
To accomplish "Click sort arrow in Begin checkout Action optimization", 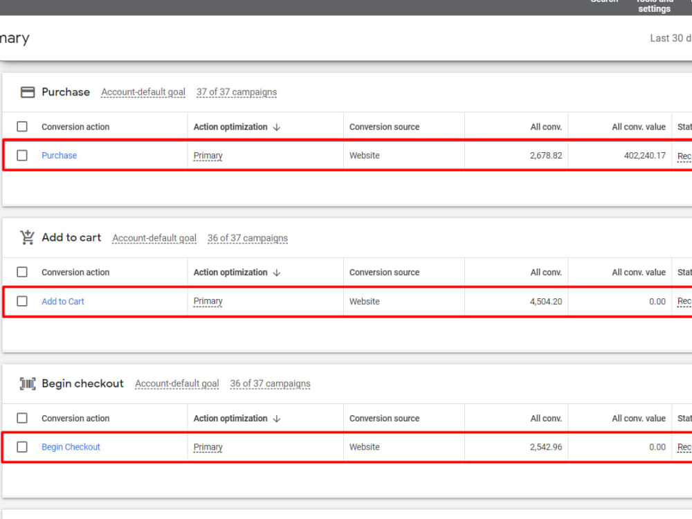I will pos(277,419).
